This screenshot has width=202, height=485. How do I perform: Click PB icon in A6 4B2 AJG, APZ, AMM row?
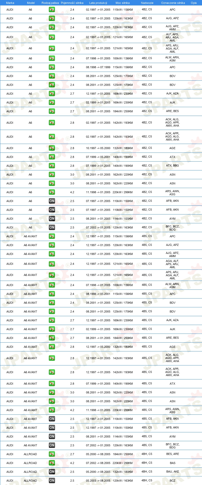pyautogui.click(x=52, y=27)
